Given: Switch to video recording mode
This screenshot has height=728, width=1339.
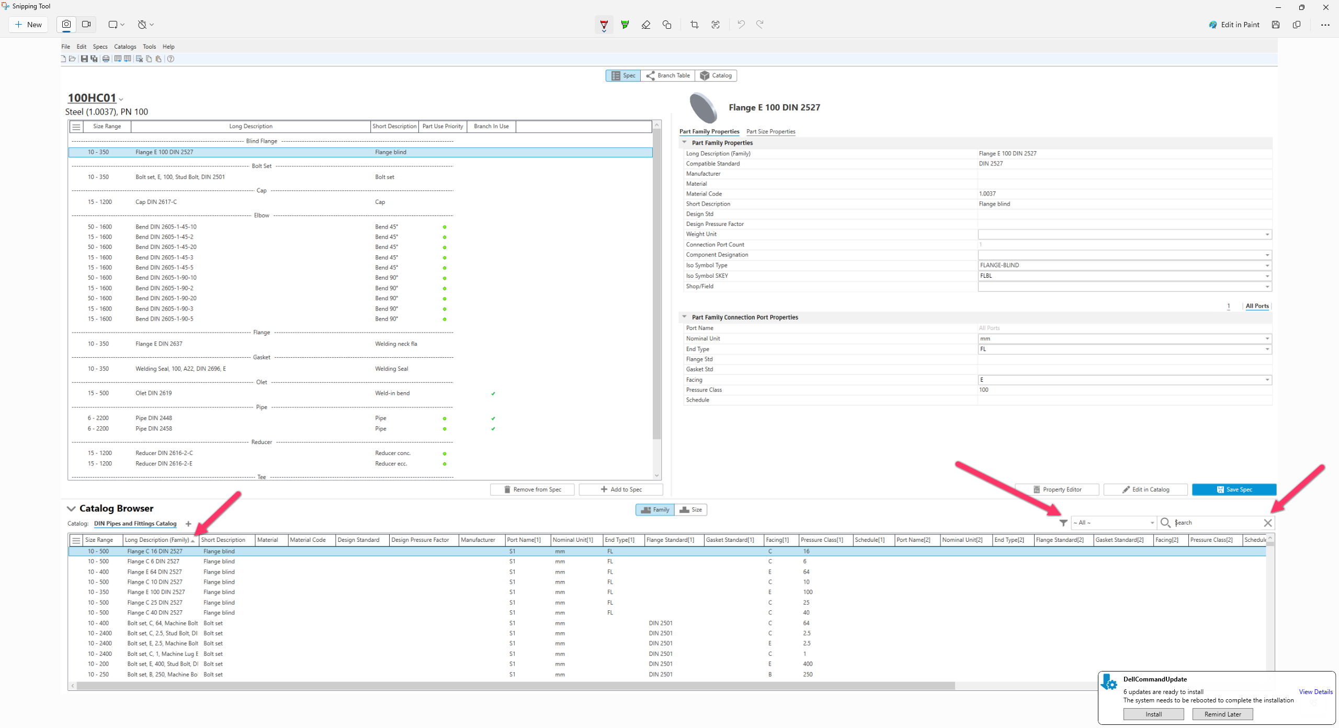Looking at the screenshot, I should pos(87,24).
